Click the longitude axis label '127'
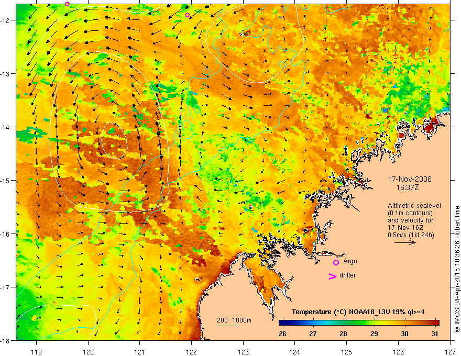This screenshot has height=356, width=461. click(x=450, y=352)
